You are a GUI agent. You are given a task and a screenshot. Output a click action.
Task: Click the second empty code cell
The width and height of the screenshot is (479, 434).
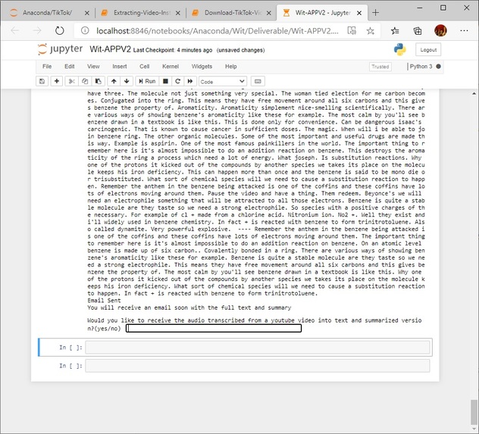257,366
